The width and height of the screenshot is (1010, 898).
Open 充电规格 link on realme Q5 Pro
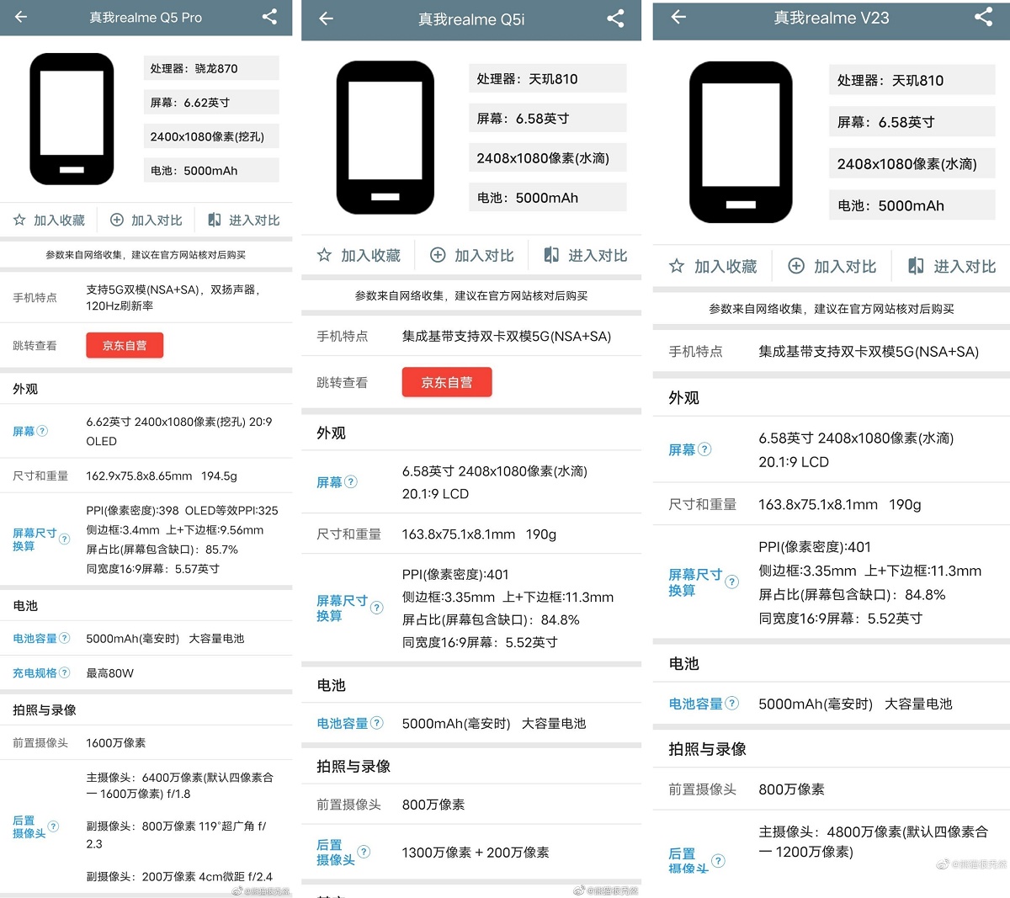coord(35,673)
